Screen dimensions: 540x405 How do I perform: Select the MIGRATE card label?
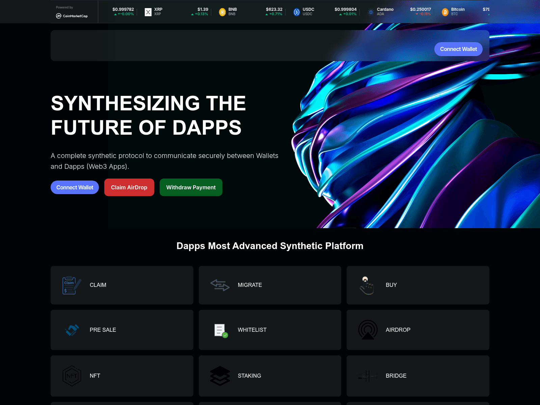pos(250,285)
